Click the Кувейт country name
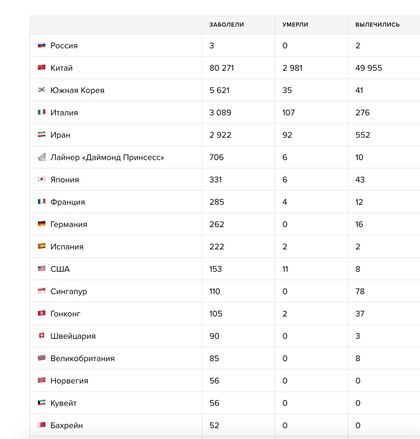Screen dimensions: 420x439 pos(63,403)
